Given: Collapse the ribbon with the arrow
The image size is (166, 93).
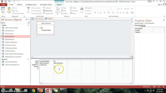Looking at the screenshot, I should (x=164, y=16).
